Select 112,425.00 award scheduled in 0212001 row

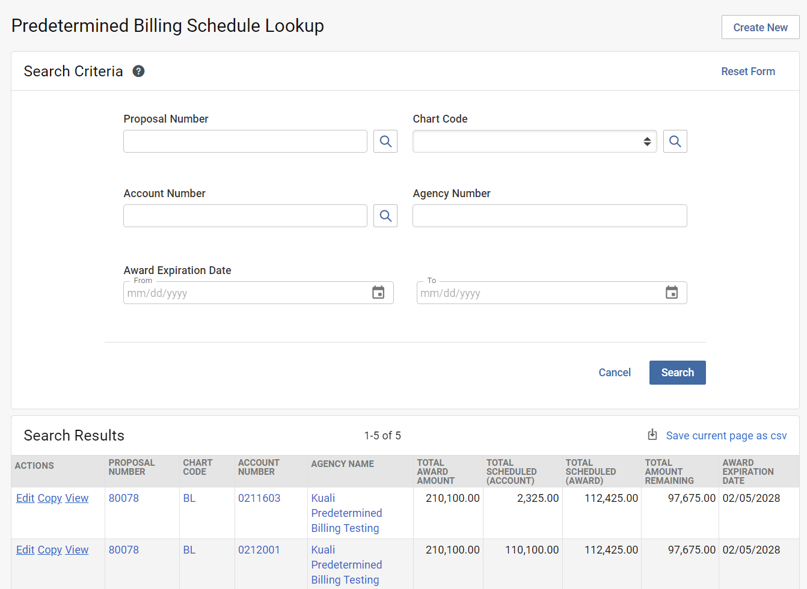click(612, 550)
